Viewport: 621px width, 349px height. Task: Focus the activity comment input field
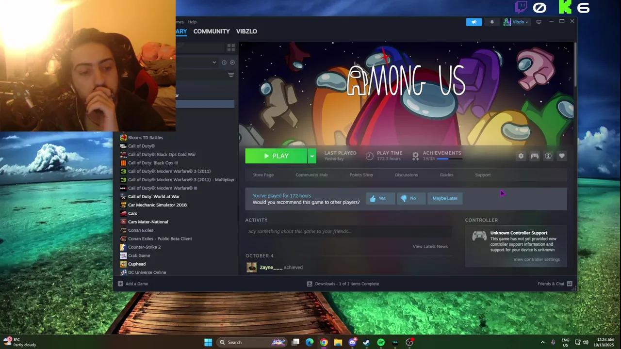click(x=348, y=231)
